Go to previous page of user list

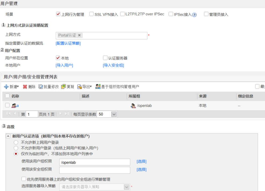click(14, 114)
